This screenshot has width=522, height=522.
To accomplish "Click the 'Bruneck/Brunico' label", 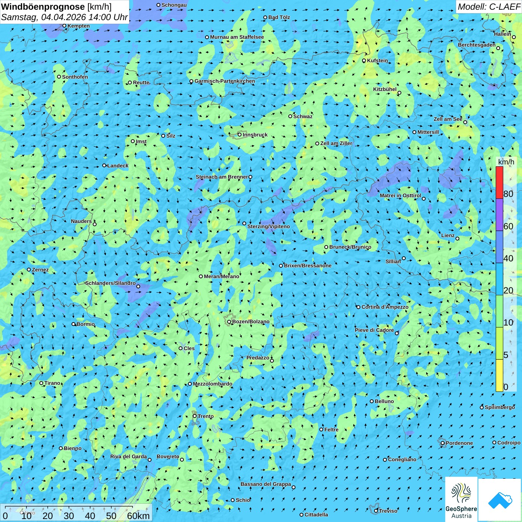I will pyautogui.click(x=350, y=247).
